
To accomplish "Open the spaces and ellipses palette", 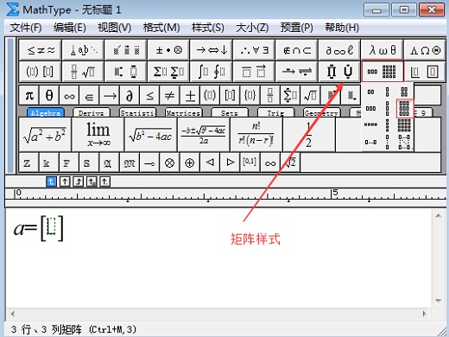I will (83, 50).
